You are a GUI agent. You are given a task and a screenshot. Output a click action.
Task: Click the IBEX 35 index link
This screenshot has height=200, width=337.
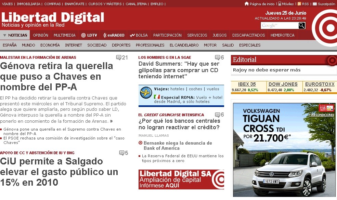pos(247,84)
